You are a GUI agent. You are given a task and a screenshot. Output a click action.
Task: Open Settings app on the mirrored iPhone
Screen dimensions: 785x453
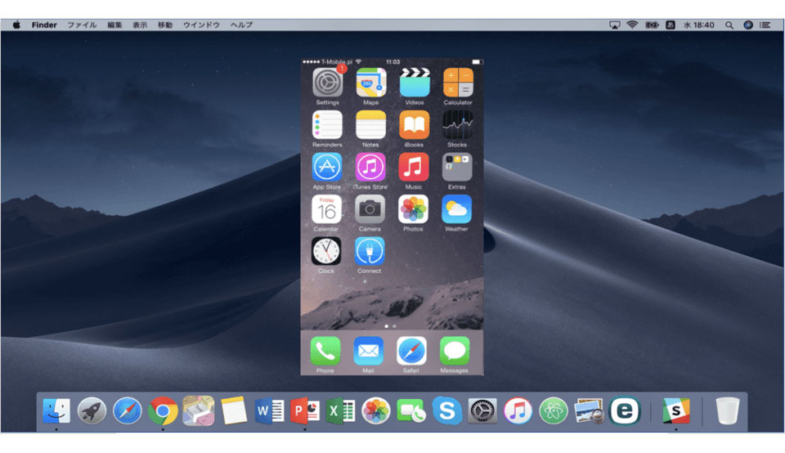tap(327, 83)
